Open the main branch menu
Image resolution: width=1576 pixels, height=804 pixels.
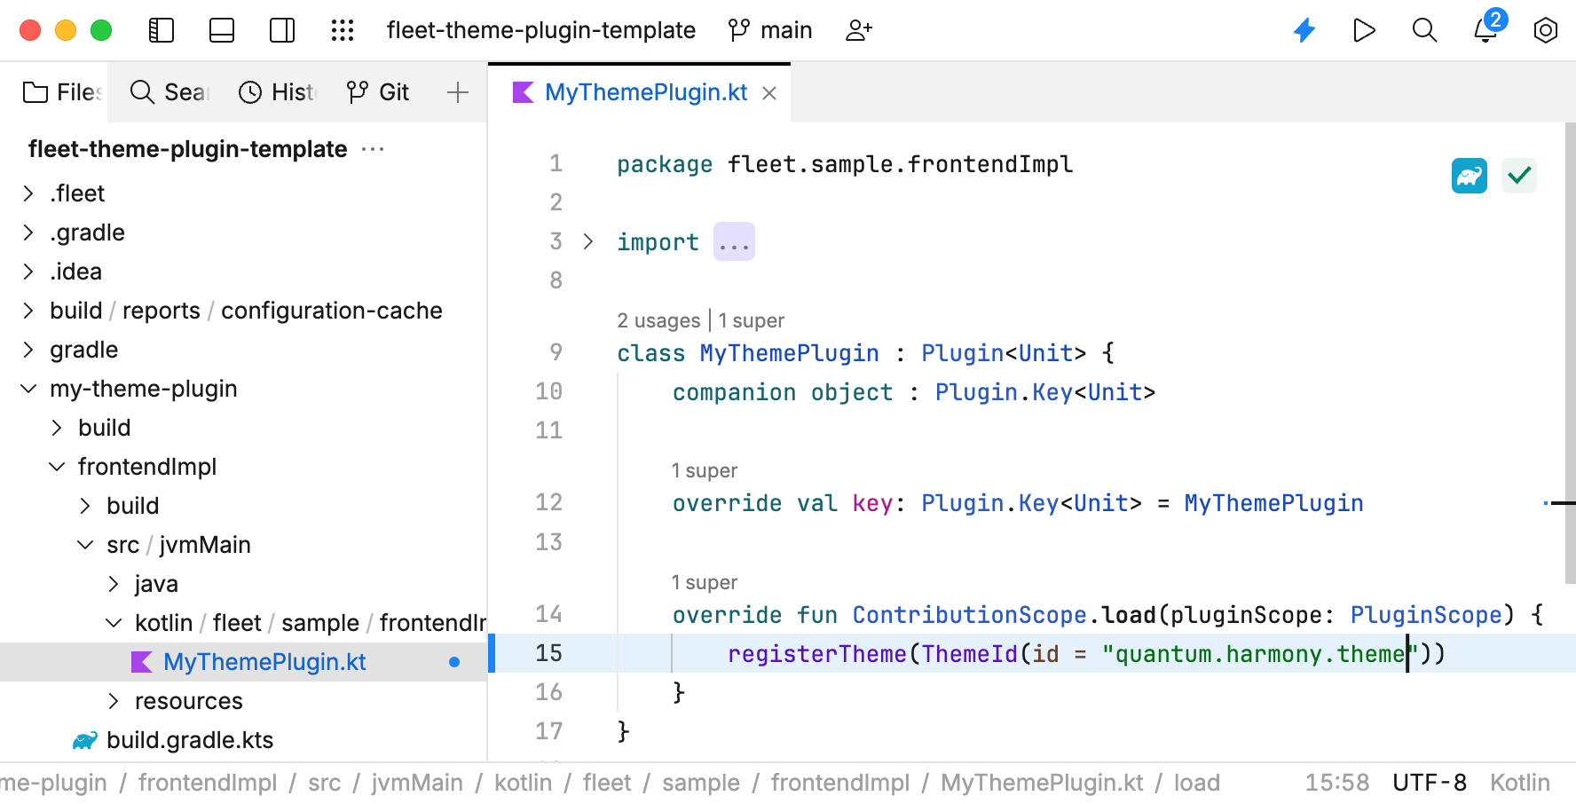769,29
